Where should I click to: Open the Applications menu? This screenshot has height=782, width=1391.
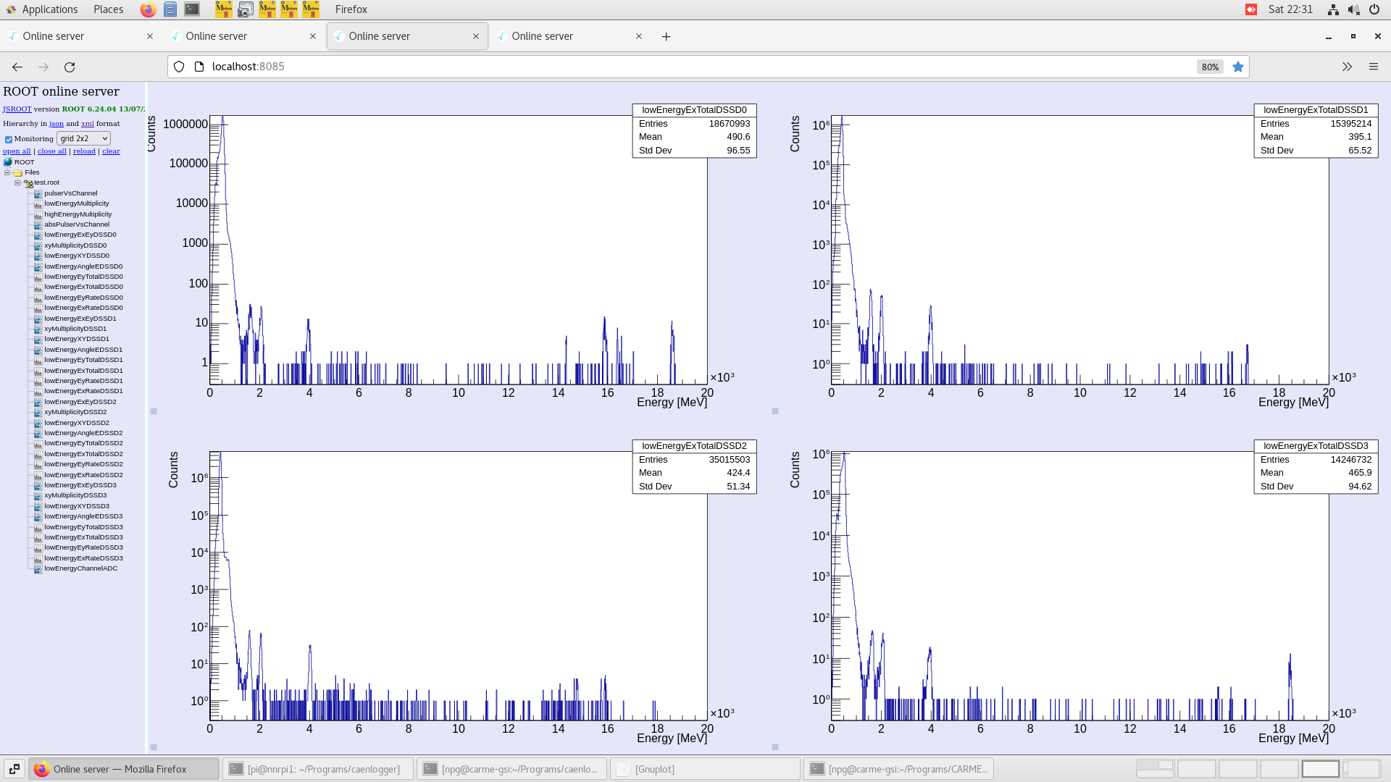click(49, 9)
